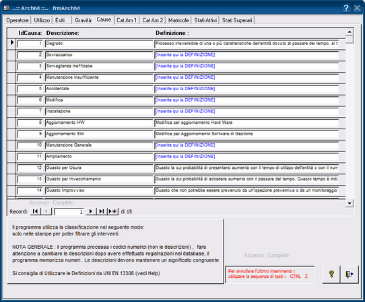Switch to the Operatore tab

18,20
